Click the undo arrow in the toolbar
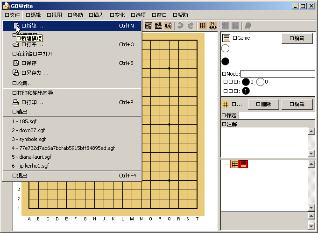Viewport: 318px width, 233px height. click(180, 26)
